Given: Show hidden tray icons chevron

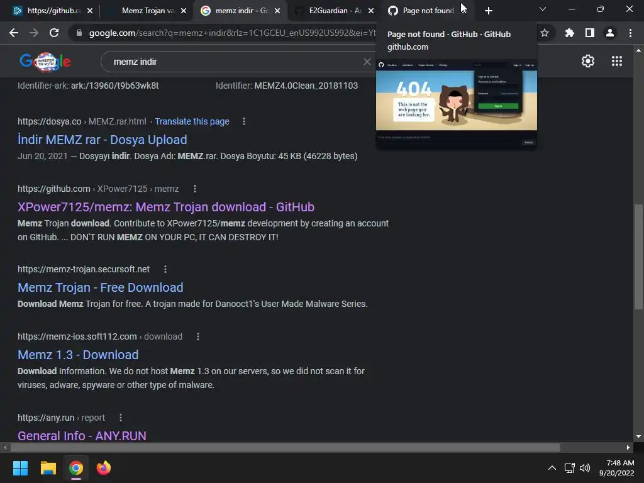Looking at the screenshot, I should coord(552,468).
